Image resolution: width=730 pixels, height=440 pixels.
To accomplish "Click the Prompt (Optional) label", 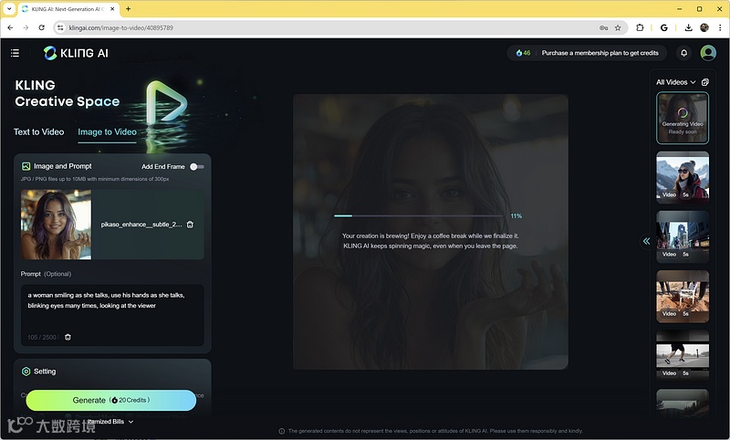I will (x=47, y=274).
